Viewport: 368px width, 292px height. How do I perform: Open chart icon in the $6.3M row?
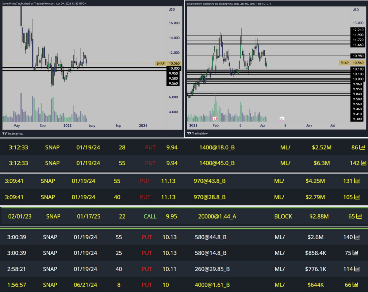(364, 163)
